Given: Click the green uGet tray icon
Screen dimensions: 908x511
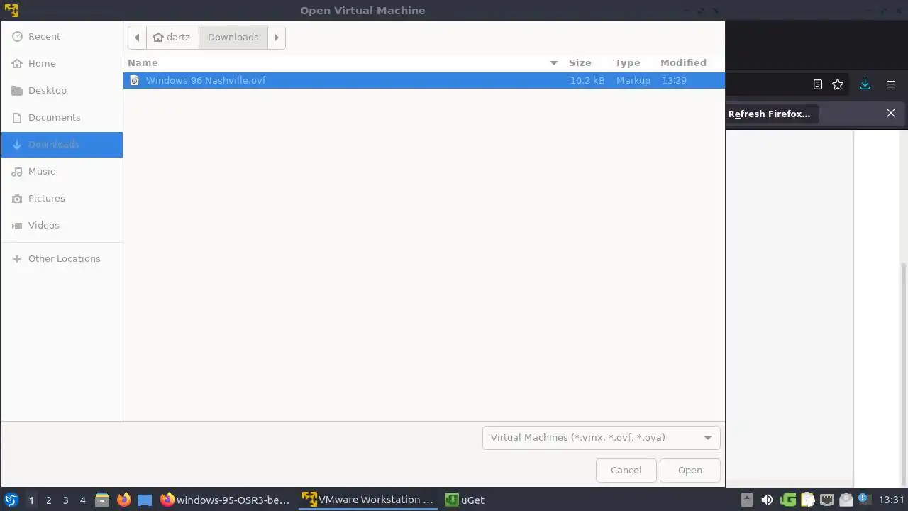Looking at the screenshot, I should 788,500.
